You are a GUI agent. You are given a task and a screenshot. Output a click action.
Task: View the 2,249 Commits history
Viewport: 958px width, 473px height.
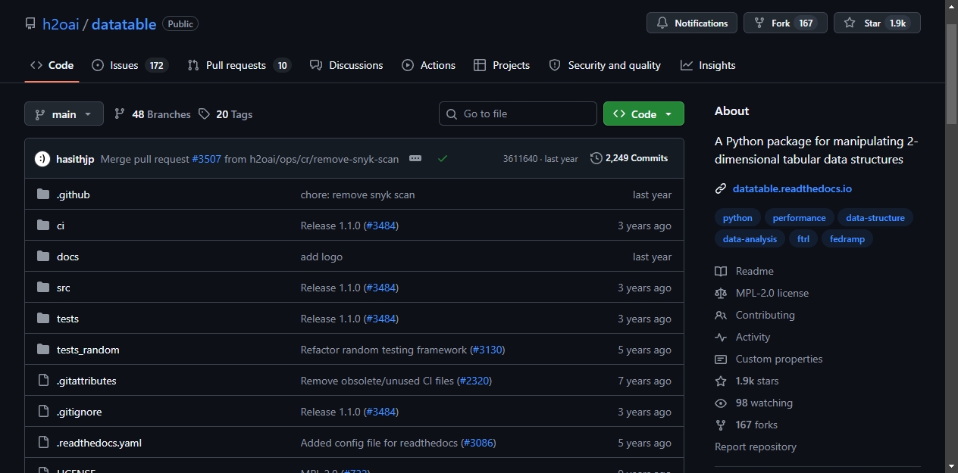click(629, 158)
